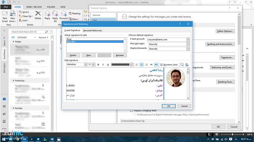This screenshot has width=254, height=142.
Task: Click the Italic formatting icon
Action: [103, 64]
